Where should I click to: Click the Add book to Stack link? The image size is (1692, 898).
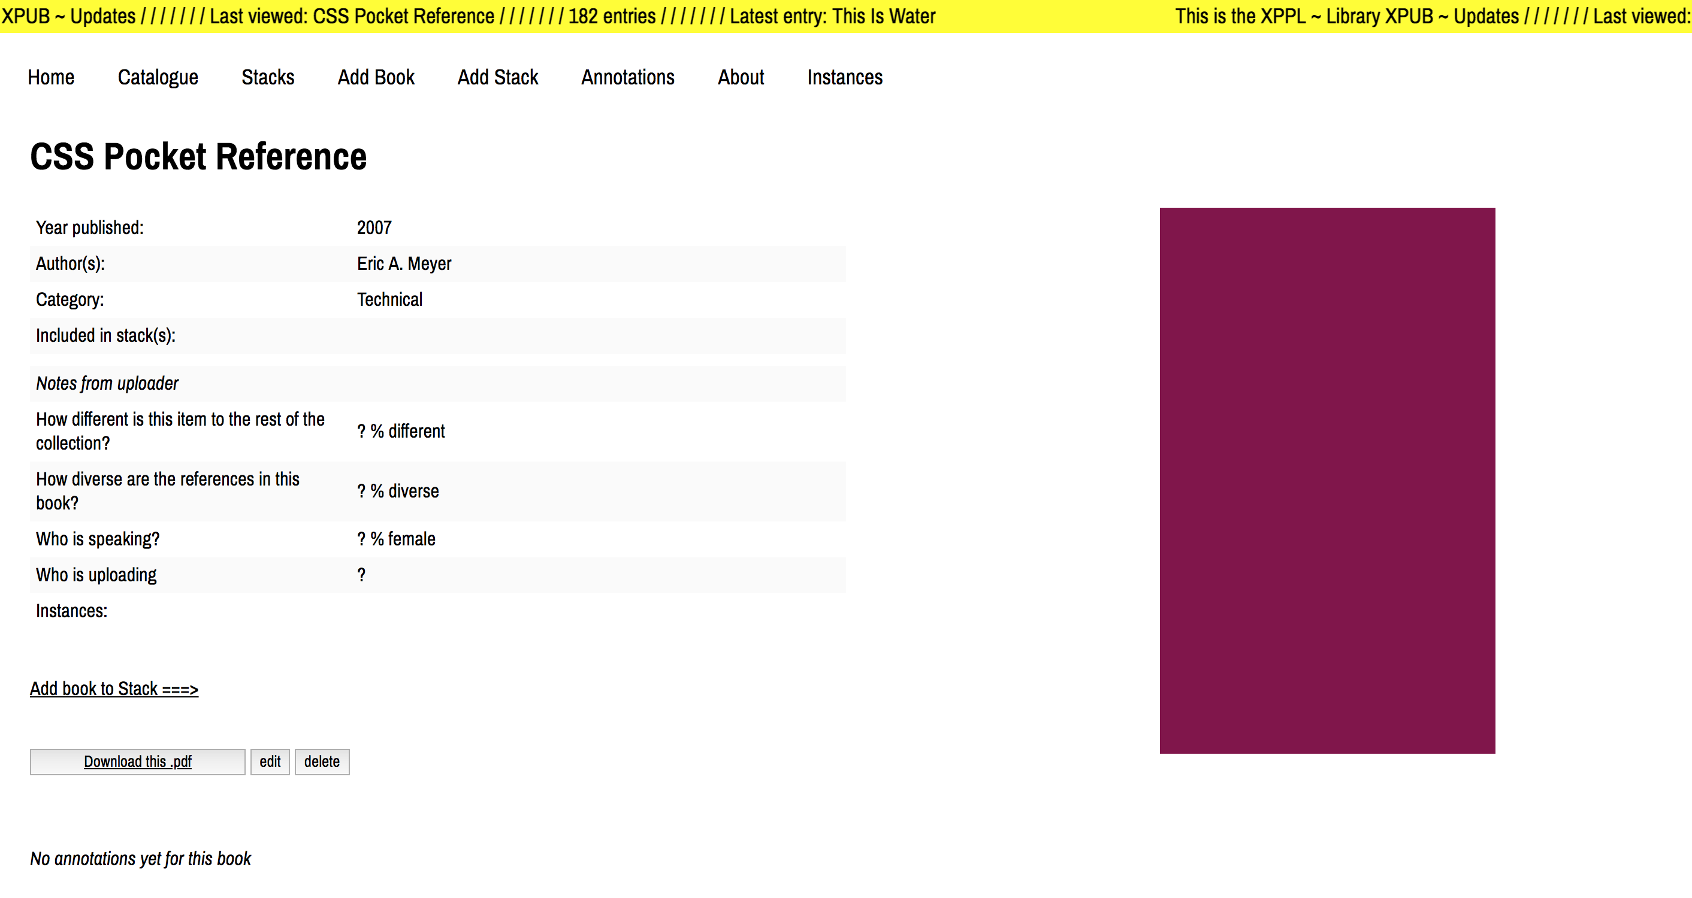pyautogui.click(x=114, y=688)
